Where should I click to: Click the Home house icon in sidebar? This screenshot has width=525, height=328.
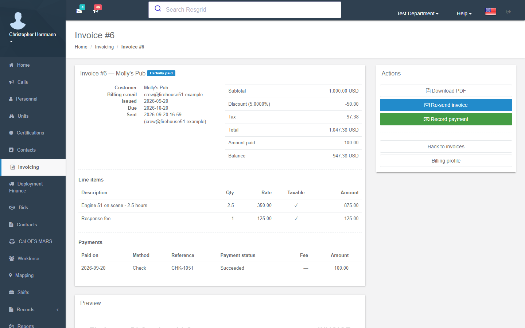click(x=11, y=65)
